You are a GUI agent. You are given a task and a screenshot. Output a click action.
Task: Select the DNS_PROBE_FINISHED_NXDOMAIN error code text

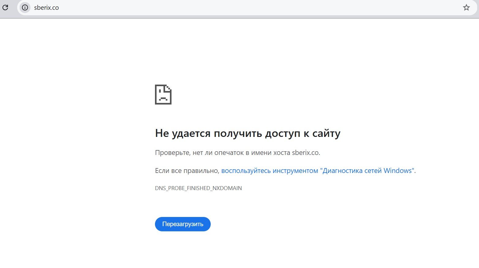click(198, 188)
